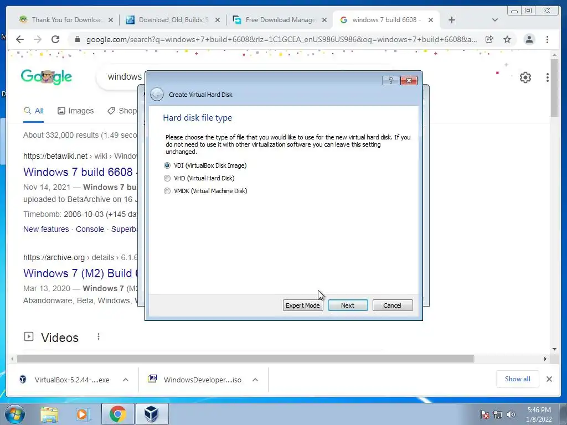Click the address bar padlock icon
The height and width of the screenshot is (425, 567).
[77, 39]
